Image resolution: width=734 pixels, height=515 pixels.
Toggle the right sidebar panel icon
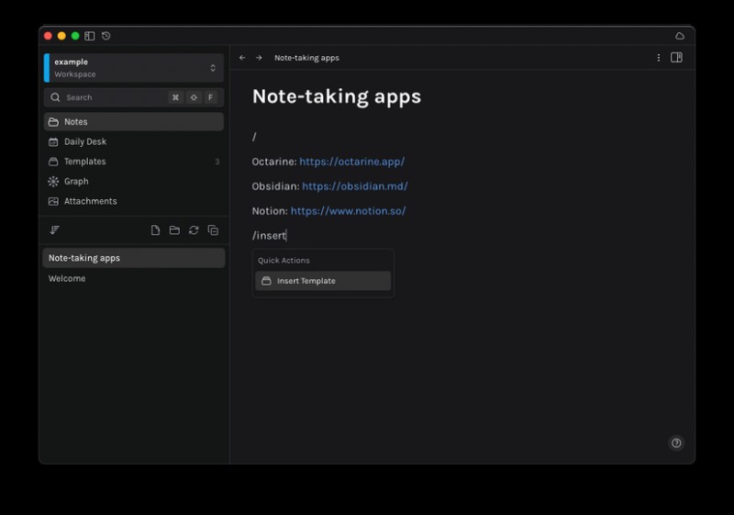pyautogui.click(x=676, y=58)
